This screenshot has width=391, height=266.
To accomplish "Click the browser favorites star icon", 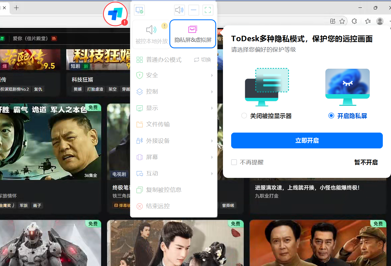I will pos(342,21).
